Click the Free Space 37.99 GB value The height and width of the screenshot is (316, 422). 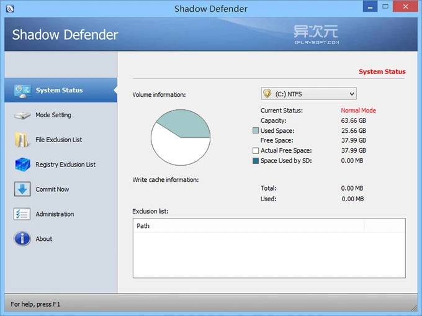(x=354, y=140)
